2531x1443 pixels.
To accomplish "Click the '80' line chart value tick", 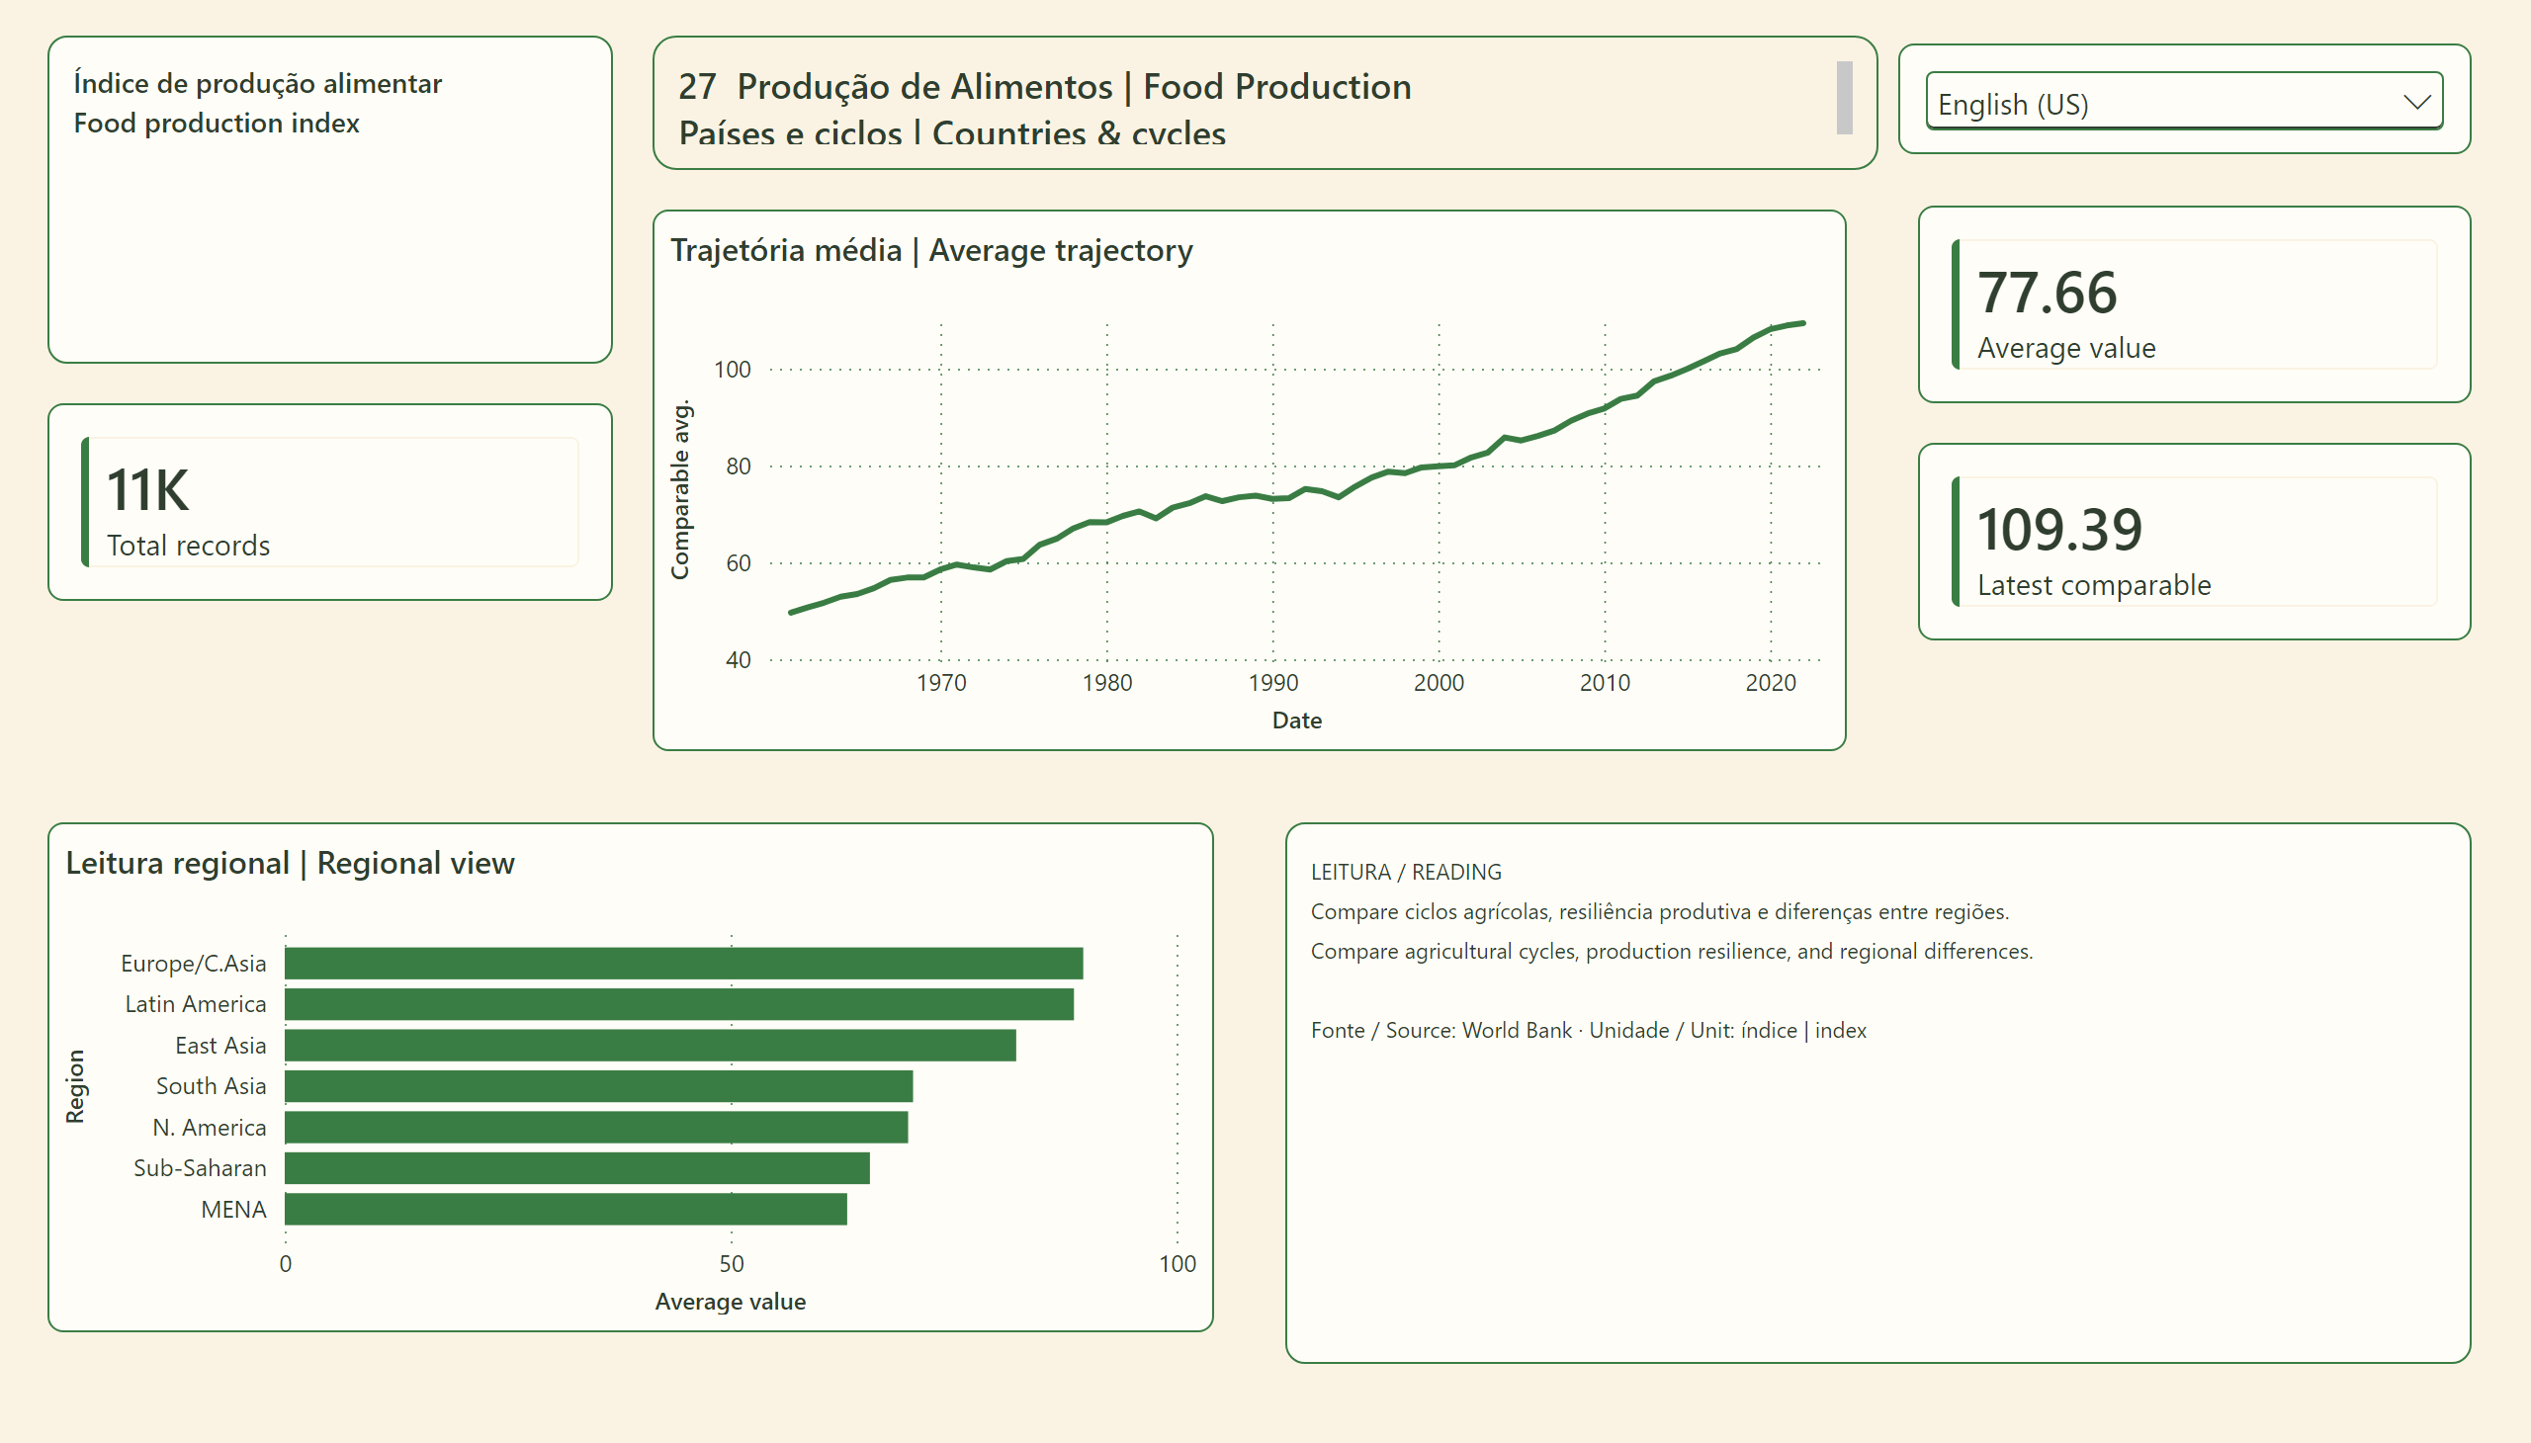I will click(x=739, y=466).
